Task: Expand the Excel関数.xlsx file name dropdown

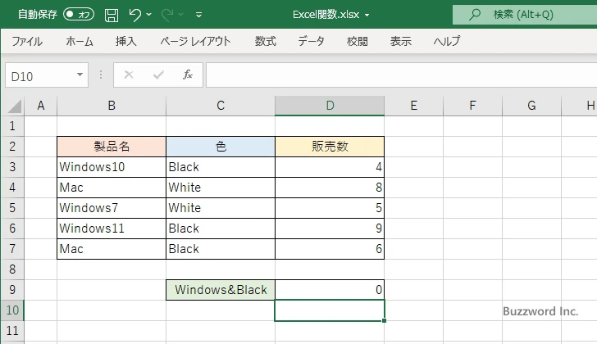Action: tap(367, 16)
